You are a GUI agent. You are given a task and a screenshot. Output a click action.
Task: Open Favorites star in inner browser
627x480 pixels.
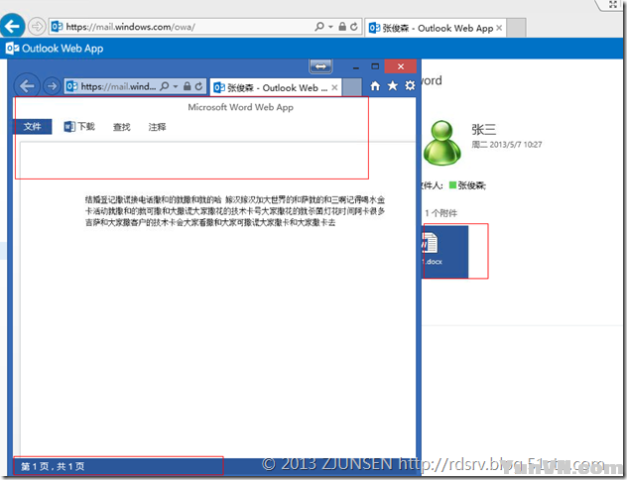tap(393, 85)
